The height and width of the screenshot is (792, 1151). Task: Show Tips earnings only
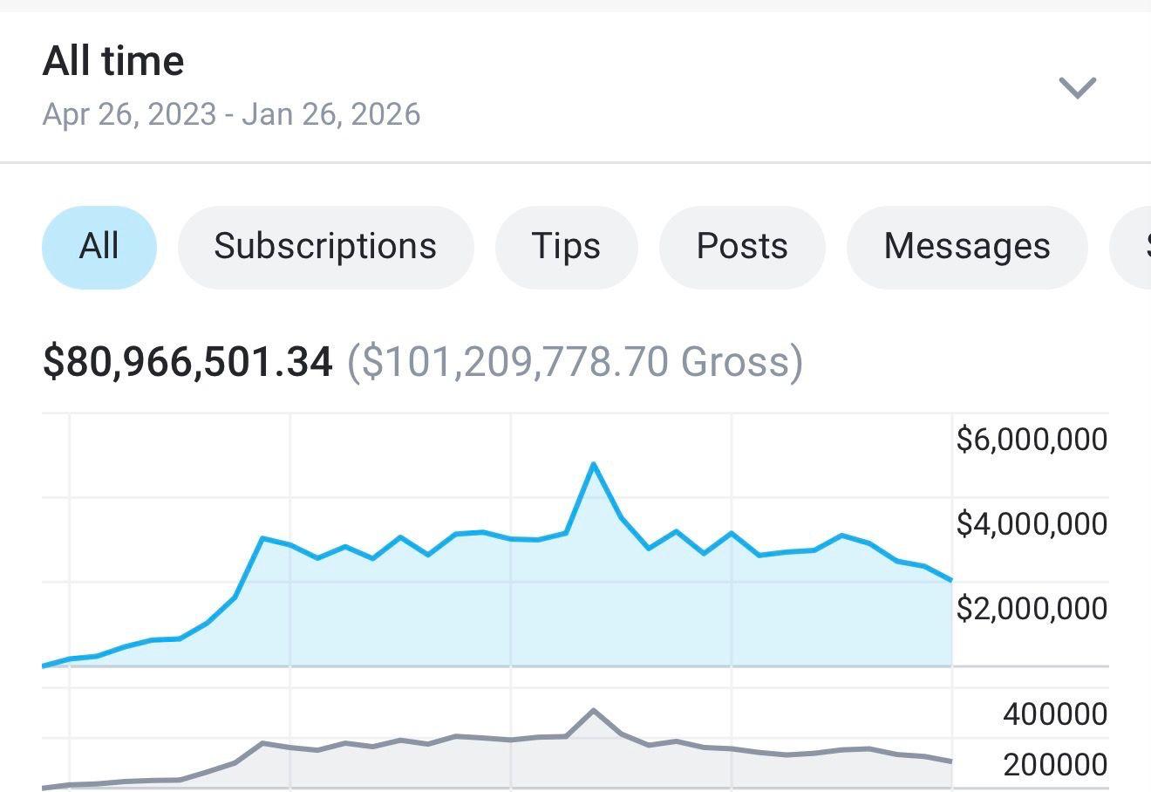pyautogui.click(x=566, y=247)
